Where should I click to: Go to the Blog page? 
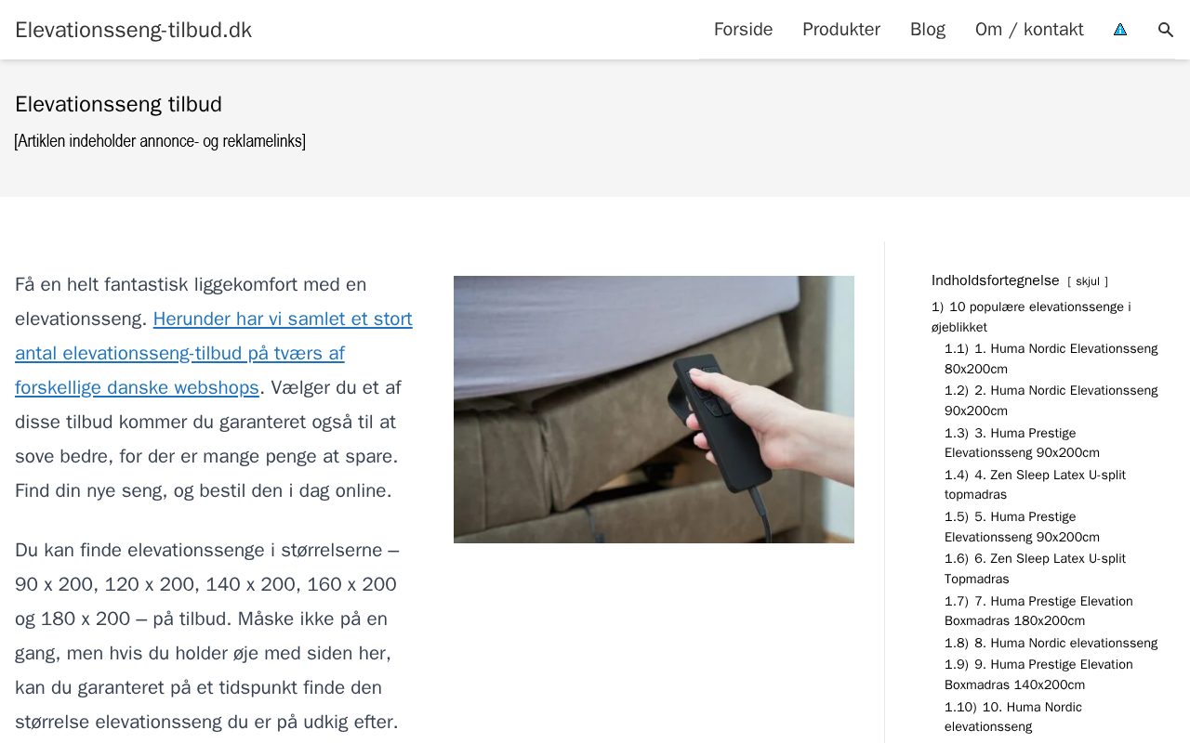click(x=928, y=30)
